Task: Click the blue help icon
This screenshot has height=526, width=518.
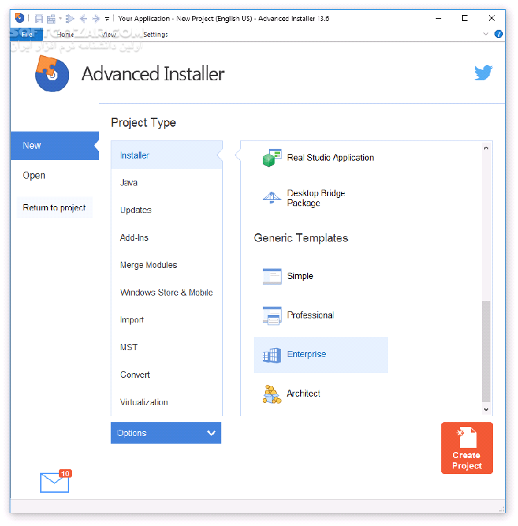Action: (499, 34)
